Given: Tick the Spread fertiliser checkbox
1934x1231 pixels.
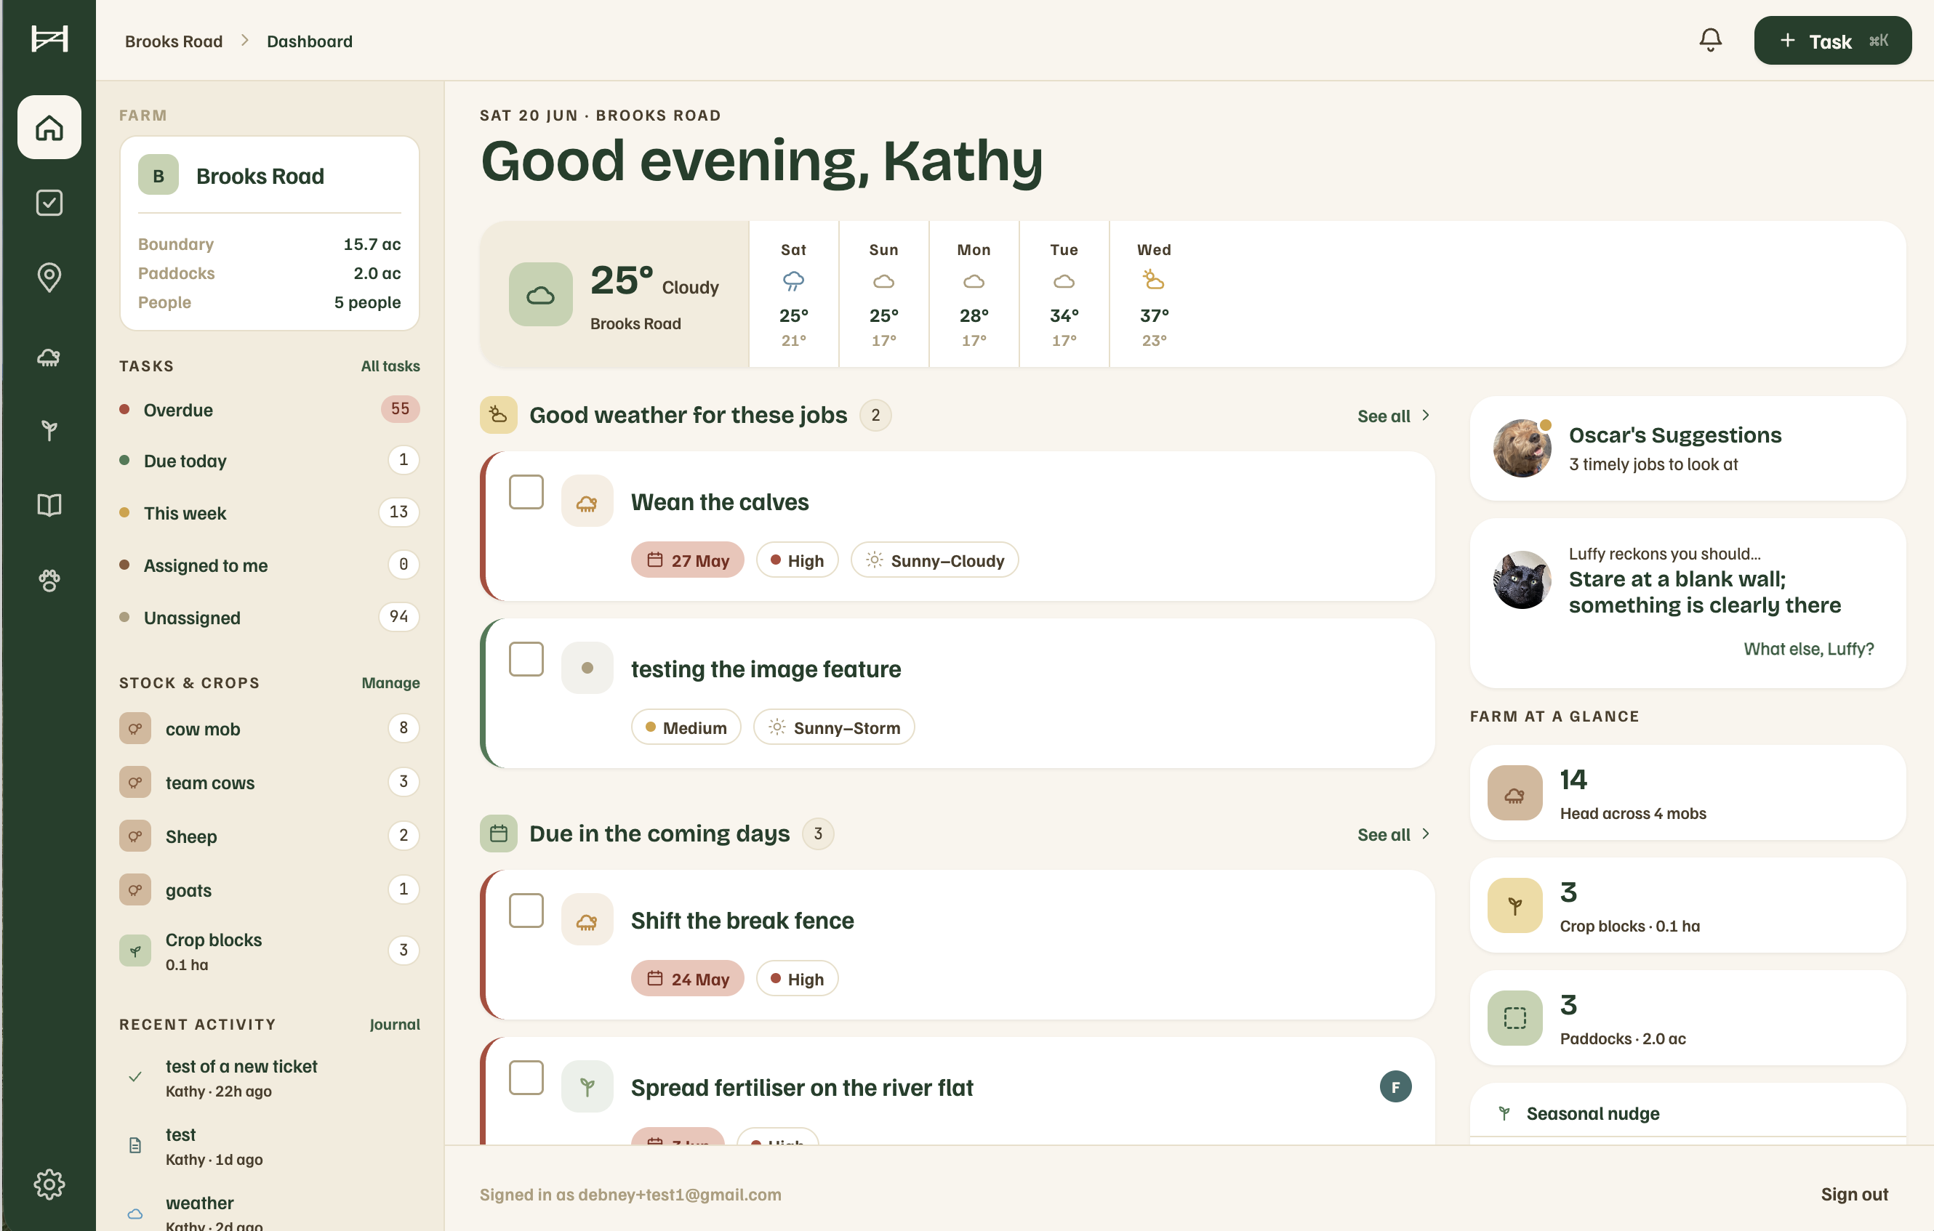Looking at the screenshot, I should (526, 1078).
